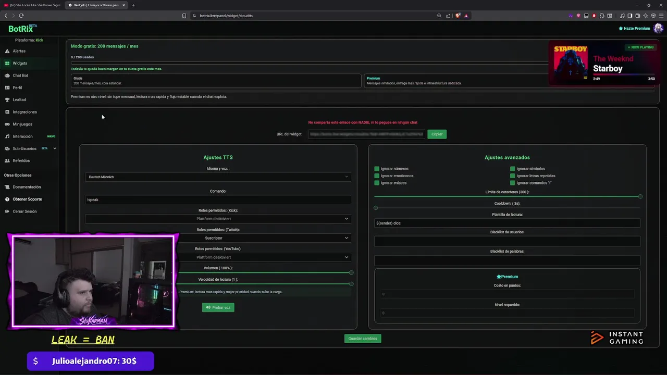Click the address bar URL
Image resolution: width=667 pixels, height=375 pixels.
coord(226,16)
